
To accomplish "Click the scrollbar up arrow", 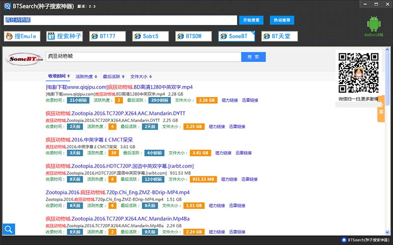I will (387, 49).
